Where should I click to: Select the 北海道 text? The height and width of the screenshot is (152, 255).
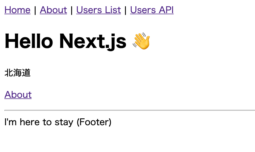pyautogui.click(x=18, y=73)
